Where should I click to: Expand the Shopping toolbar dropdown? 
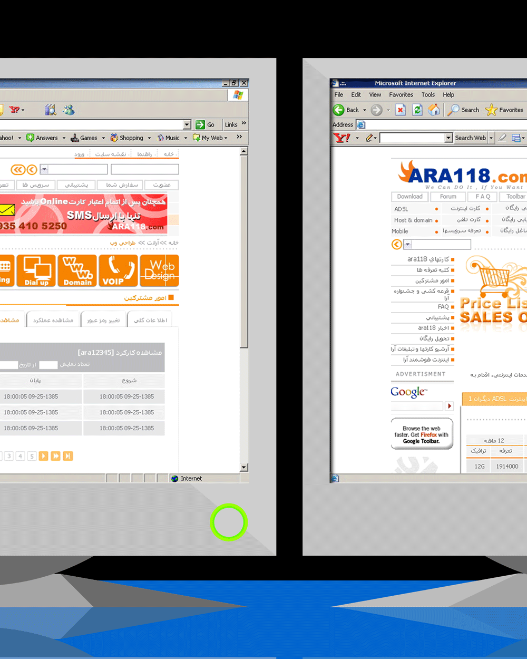149,138
